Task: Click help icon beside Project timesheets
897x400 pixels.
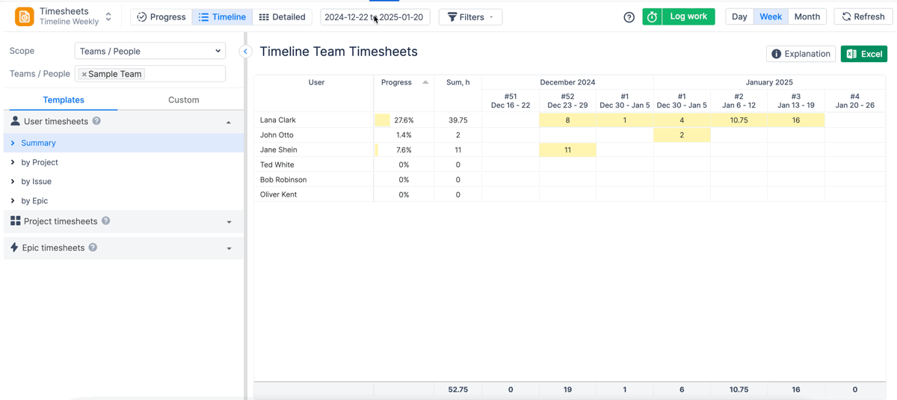Action: pyautogui.click(x=106, y=221)
